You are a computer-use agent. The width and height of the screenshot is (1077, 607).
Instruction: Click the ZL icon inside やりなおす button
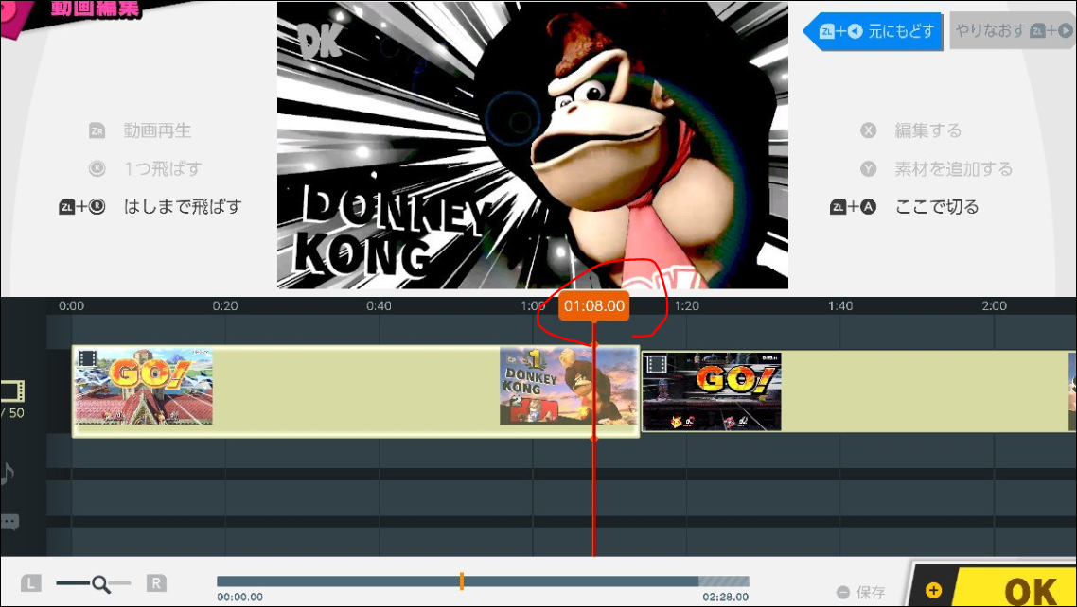point(1038,31)
